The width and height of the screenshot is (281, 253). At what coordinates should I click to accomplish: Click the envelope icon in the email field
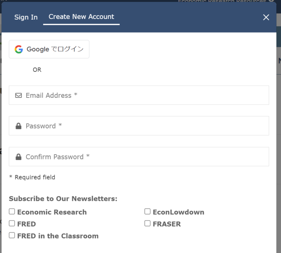19,95
